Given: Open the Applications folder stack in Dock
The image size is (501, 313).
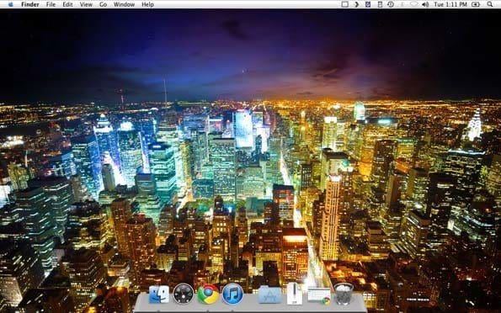Looking at the screenshot, I should [269, 294].
